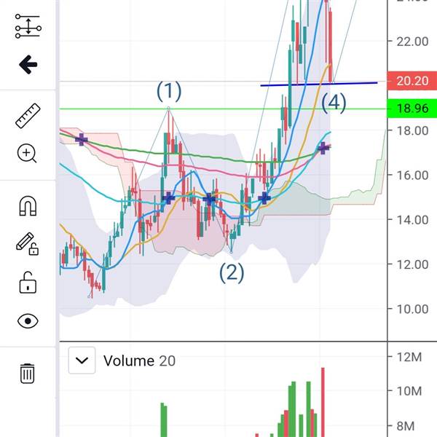This screenshot has height=437, width=437.
Task: Select wave label (4) on chart
Action: [334, 103]
